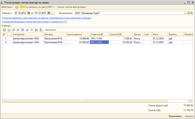This screenshot has width=195, height=119.
Task: Clear the organization field with X
Action: (x=188, y=13)
